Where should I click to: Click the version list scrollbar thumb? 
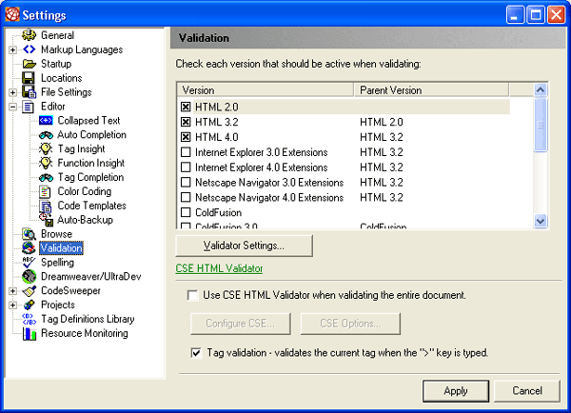click(541, 125)
